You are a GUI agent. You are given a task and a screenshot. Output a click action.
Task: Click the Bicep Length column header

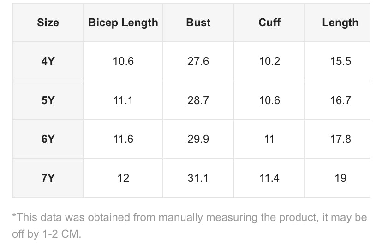coord(123,23)
